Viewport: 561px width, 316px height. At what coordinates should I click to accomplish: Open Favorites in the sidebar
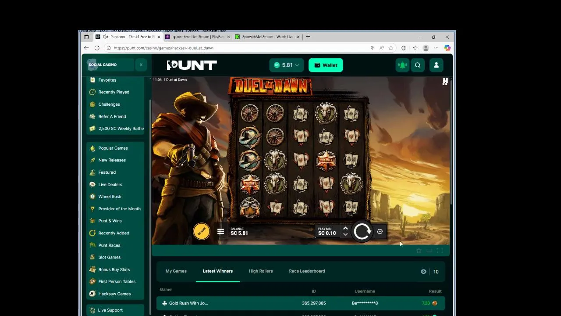click(x=107, y=80)
